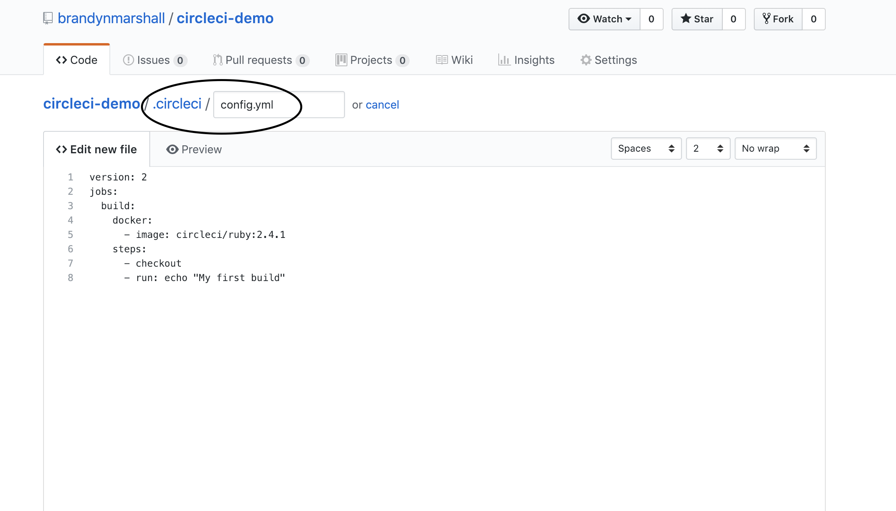896x511 pixels.
Task: Select the Edit new file tab
Action: 97,149
